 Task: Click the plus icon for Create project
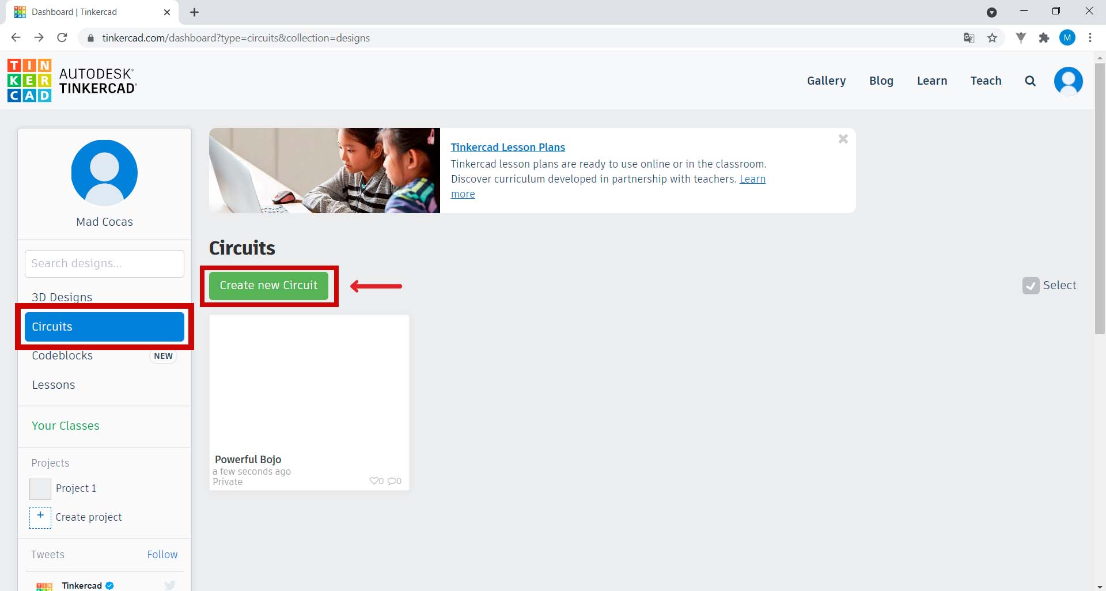coord(40,517)
